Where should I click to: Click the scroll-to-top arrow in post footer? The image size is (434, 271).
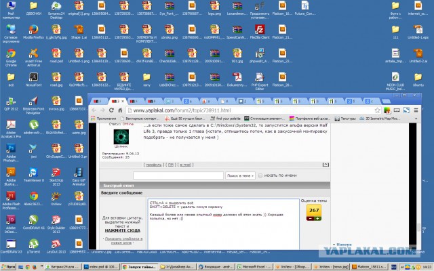tap(325, 165)
